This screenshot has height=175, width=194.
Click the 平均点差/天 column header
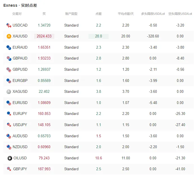coord(126,14)
